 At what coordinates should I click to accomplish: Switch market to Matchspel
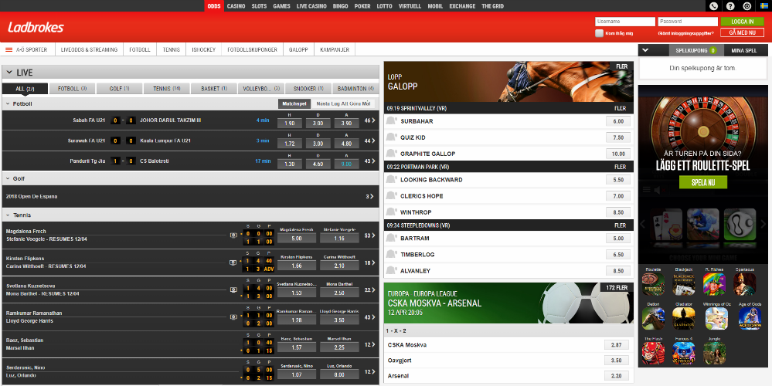[x=294, y=103]
